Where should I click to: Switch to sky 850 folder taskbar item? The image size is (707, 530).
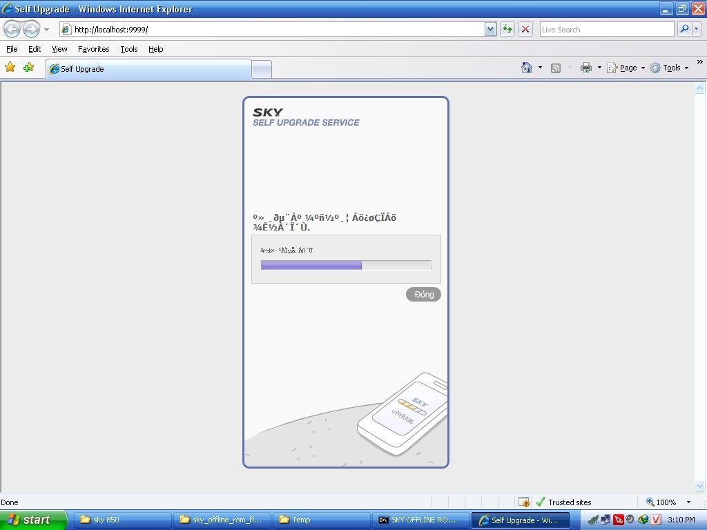122,520
